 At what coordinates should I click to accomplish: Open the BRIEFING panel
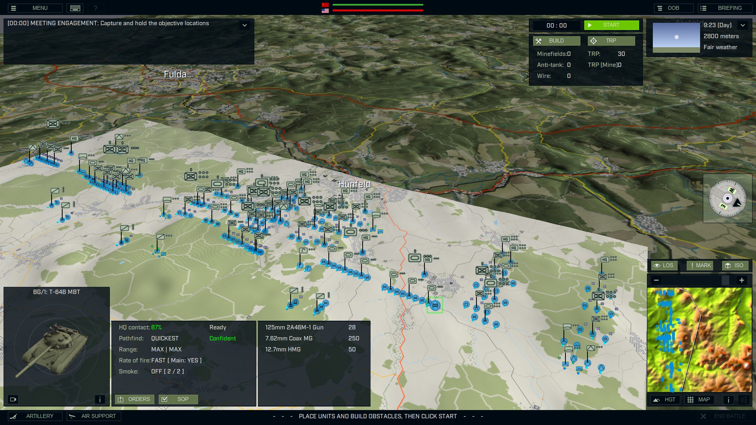[x=724, y=7]
